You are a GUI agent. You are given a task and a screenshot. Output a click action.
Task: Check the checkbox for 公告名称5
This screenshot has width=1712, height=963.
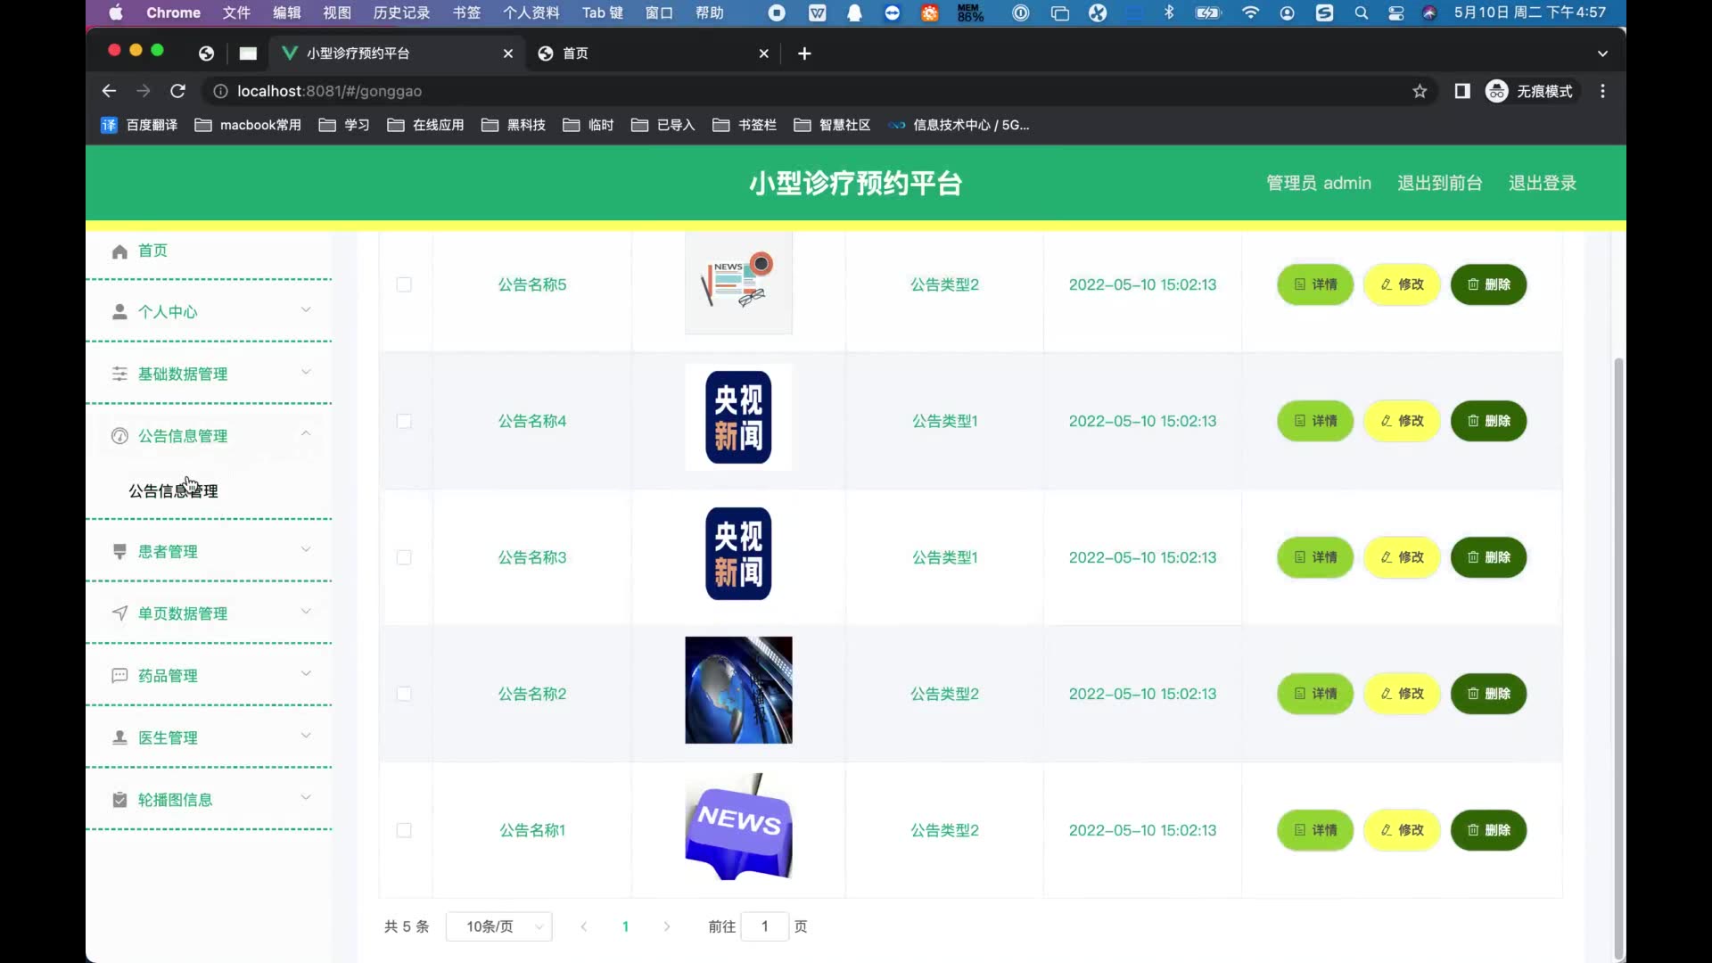coord(404,284)
